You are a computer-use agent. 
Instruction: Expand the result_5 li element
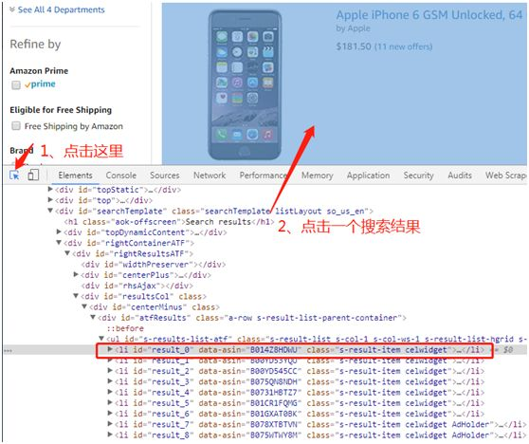110,402
